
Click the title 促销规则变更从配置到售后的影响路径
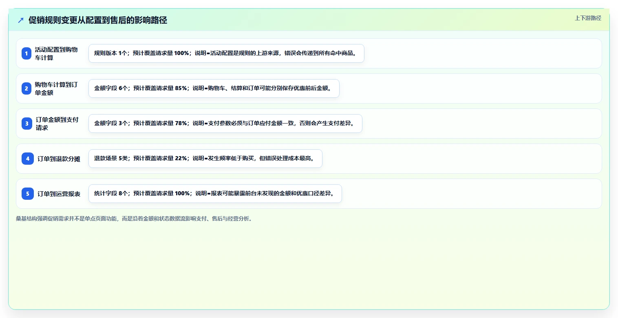coord(98,20)
